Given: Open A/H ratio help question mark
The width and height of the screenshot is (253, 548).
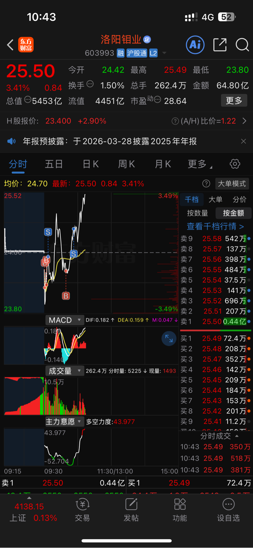Looking at the screenshot, I should (175, 121).
